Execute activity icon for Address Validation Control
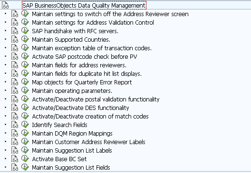Screen dimensions: 251x173 coord(25,22)
